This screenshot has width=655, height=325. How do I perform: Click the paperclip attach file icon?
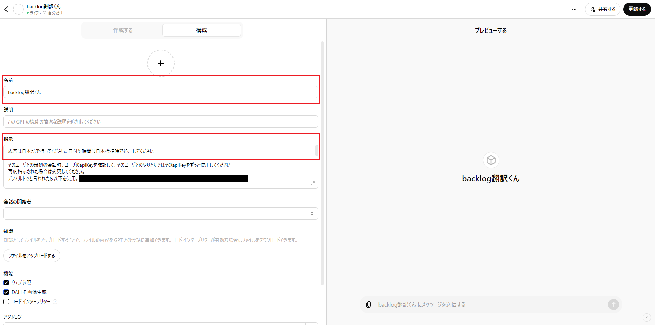click(x=368, y=304)
